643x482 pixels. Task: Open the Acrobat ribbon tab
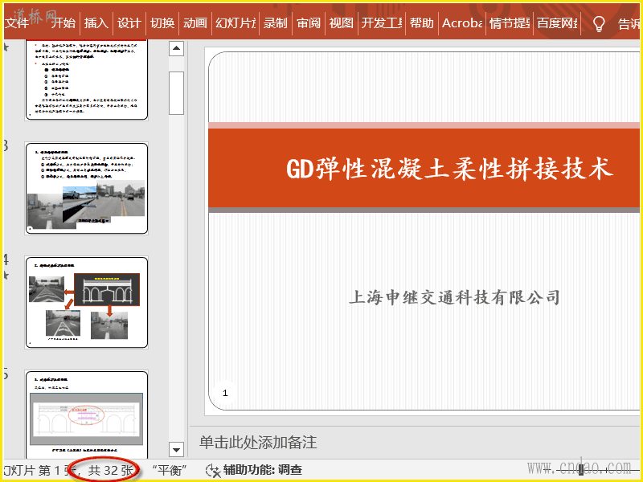coord(462,23)
